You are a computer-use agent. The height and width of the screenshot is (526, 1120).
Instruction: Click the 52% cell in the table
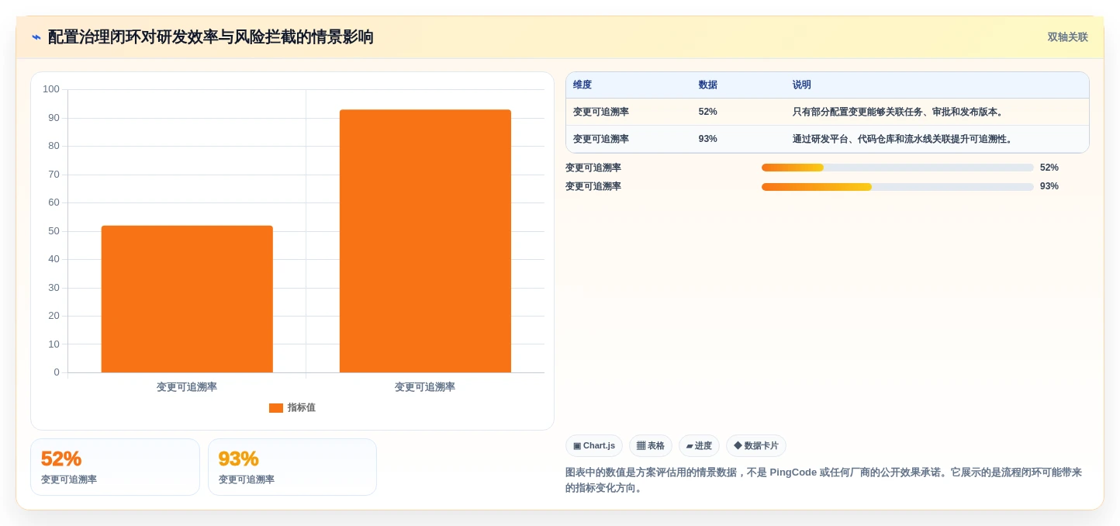pyautogui.click(x=708, y=112)
